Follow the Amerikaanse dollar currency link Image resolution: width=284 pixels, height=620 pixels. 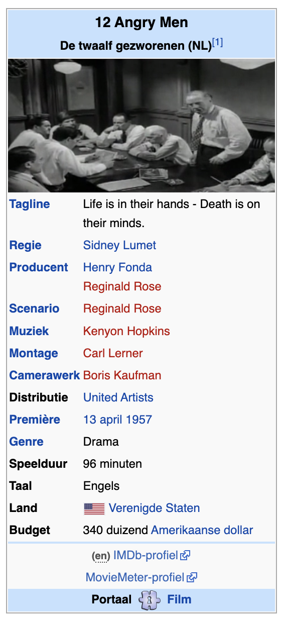[x=202, y=530]
